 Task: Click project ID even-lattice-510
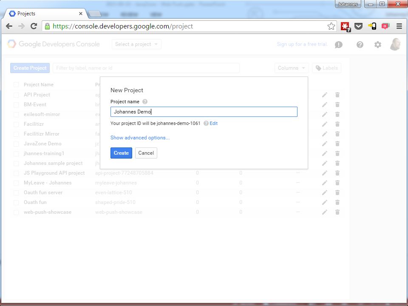coord(113,193)
